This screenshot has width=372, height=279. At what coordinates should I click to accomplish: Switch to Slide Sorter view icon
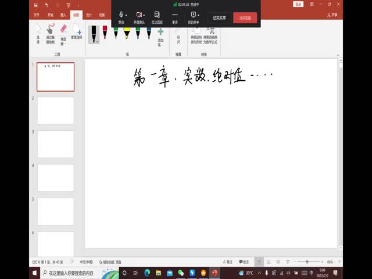269,262
